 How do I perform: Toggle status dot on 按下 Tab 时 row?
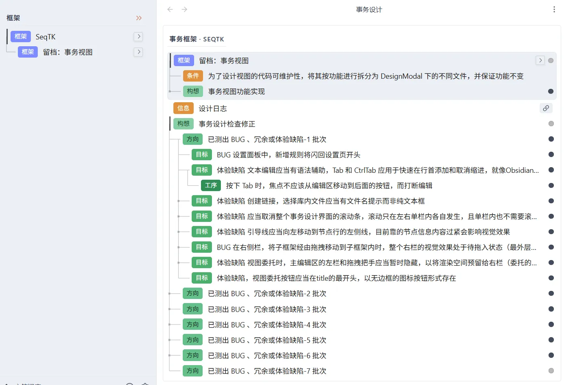pos(551,185)
